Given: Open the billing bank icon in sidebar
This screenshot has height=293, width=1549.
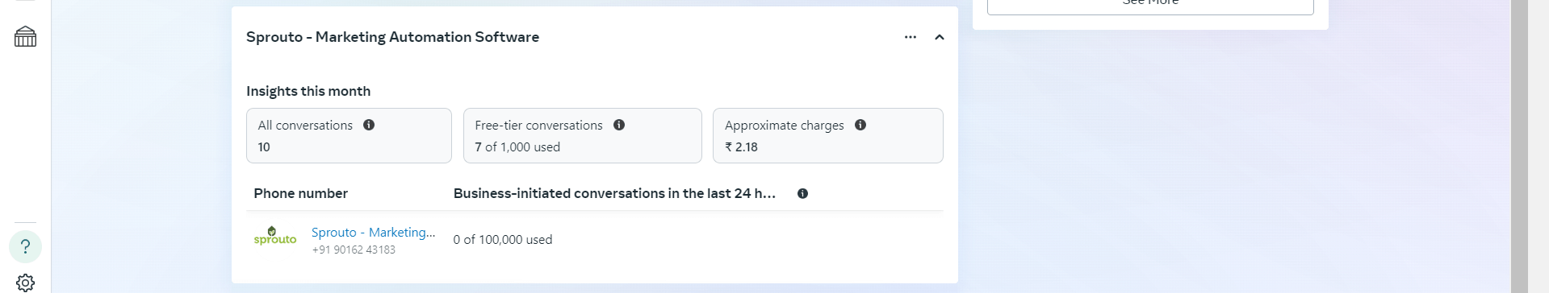Looking at the screenshot, I should pos(25,37).
